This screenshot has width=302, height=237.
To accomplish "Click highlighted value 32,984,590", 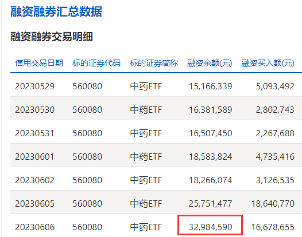I will [x=210, y=227].
